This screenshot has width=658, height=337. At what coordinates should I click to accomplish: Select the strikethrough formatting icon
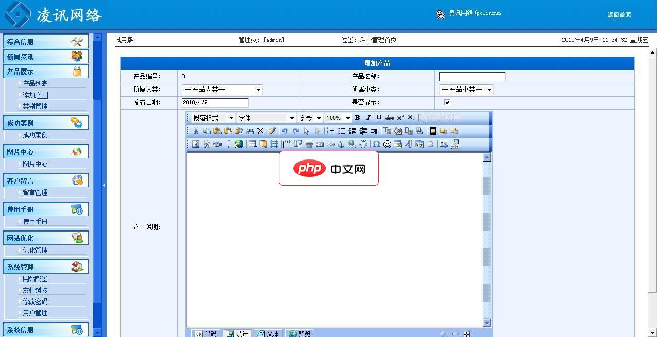390,118
